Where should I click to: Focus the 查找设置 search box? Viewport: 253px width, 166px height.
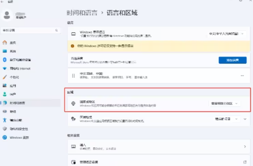tap(31, 30)
